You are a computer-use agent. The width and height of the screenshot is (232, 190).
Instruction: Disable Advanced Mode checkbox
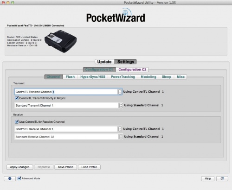point(19,178)
